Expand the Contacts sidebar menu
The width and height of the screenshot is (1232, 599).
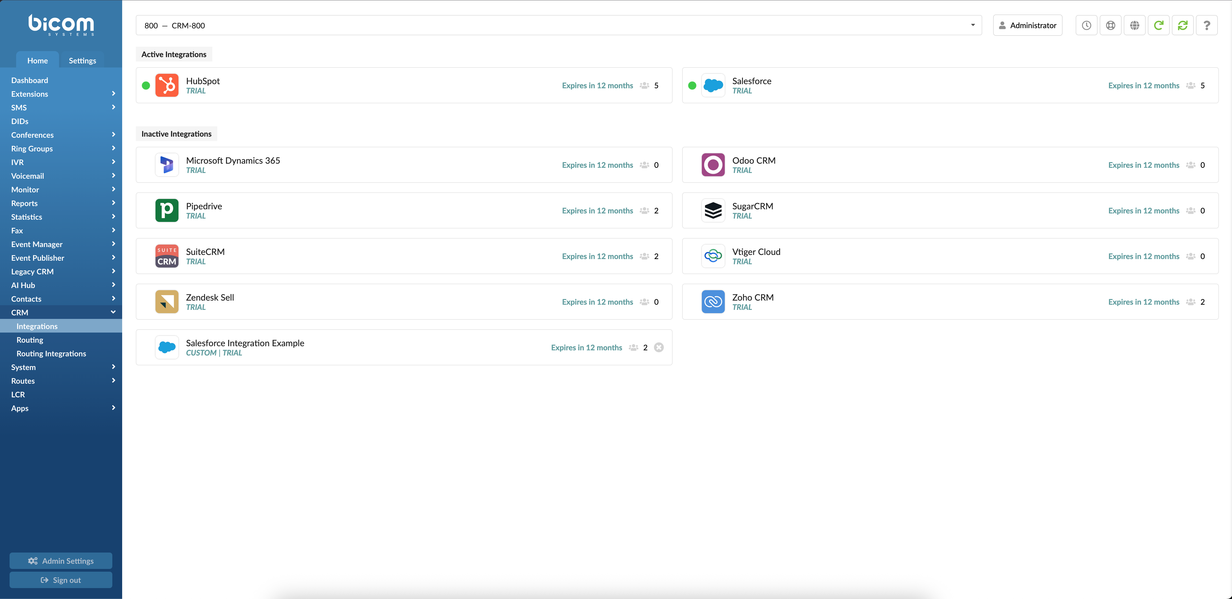pos(61,299)
